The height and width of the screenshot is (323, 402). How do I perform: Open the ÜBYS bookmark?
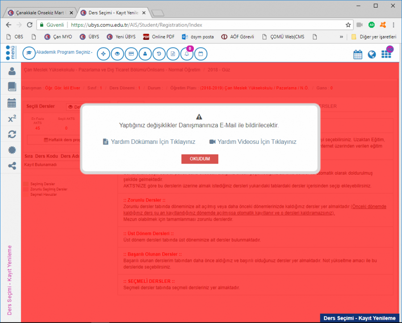[89, 37]
